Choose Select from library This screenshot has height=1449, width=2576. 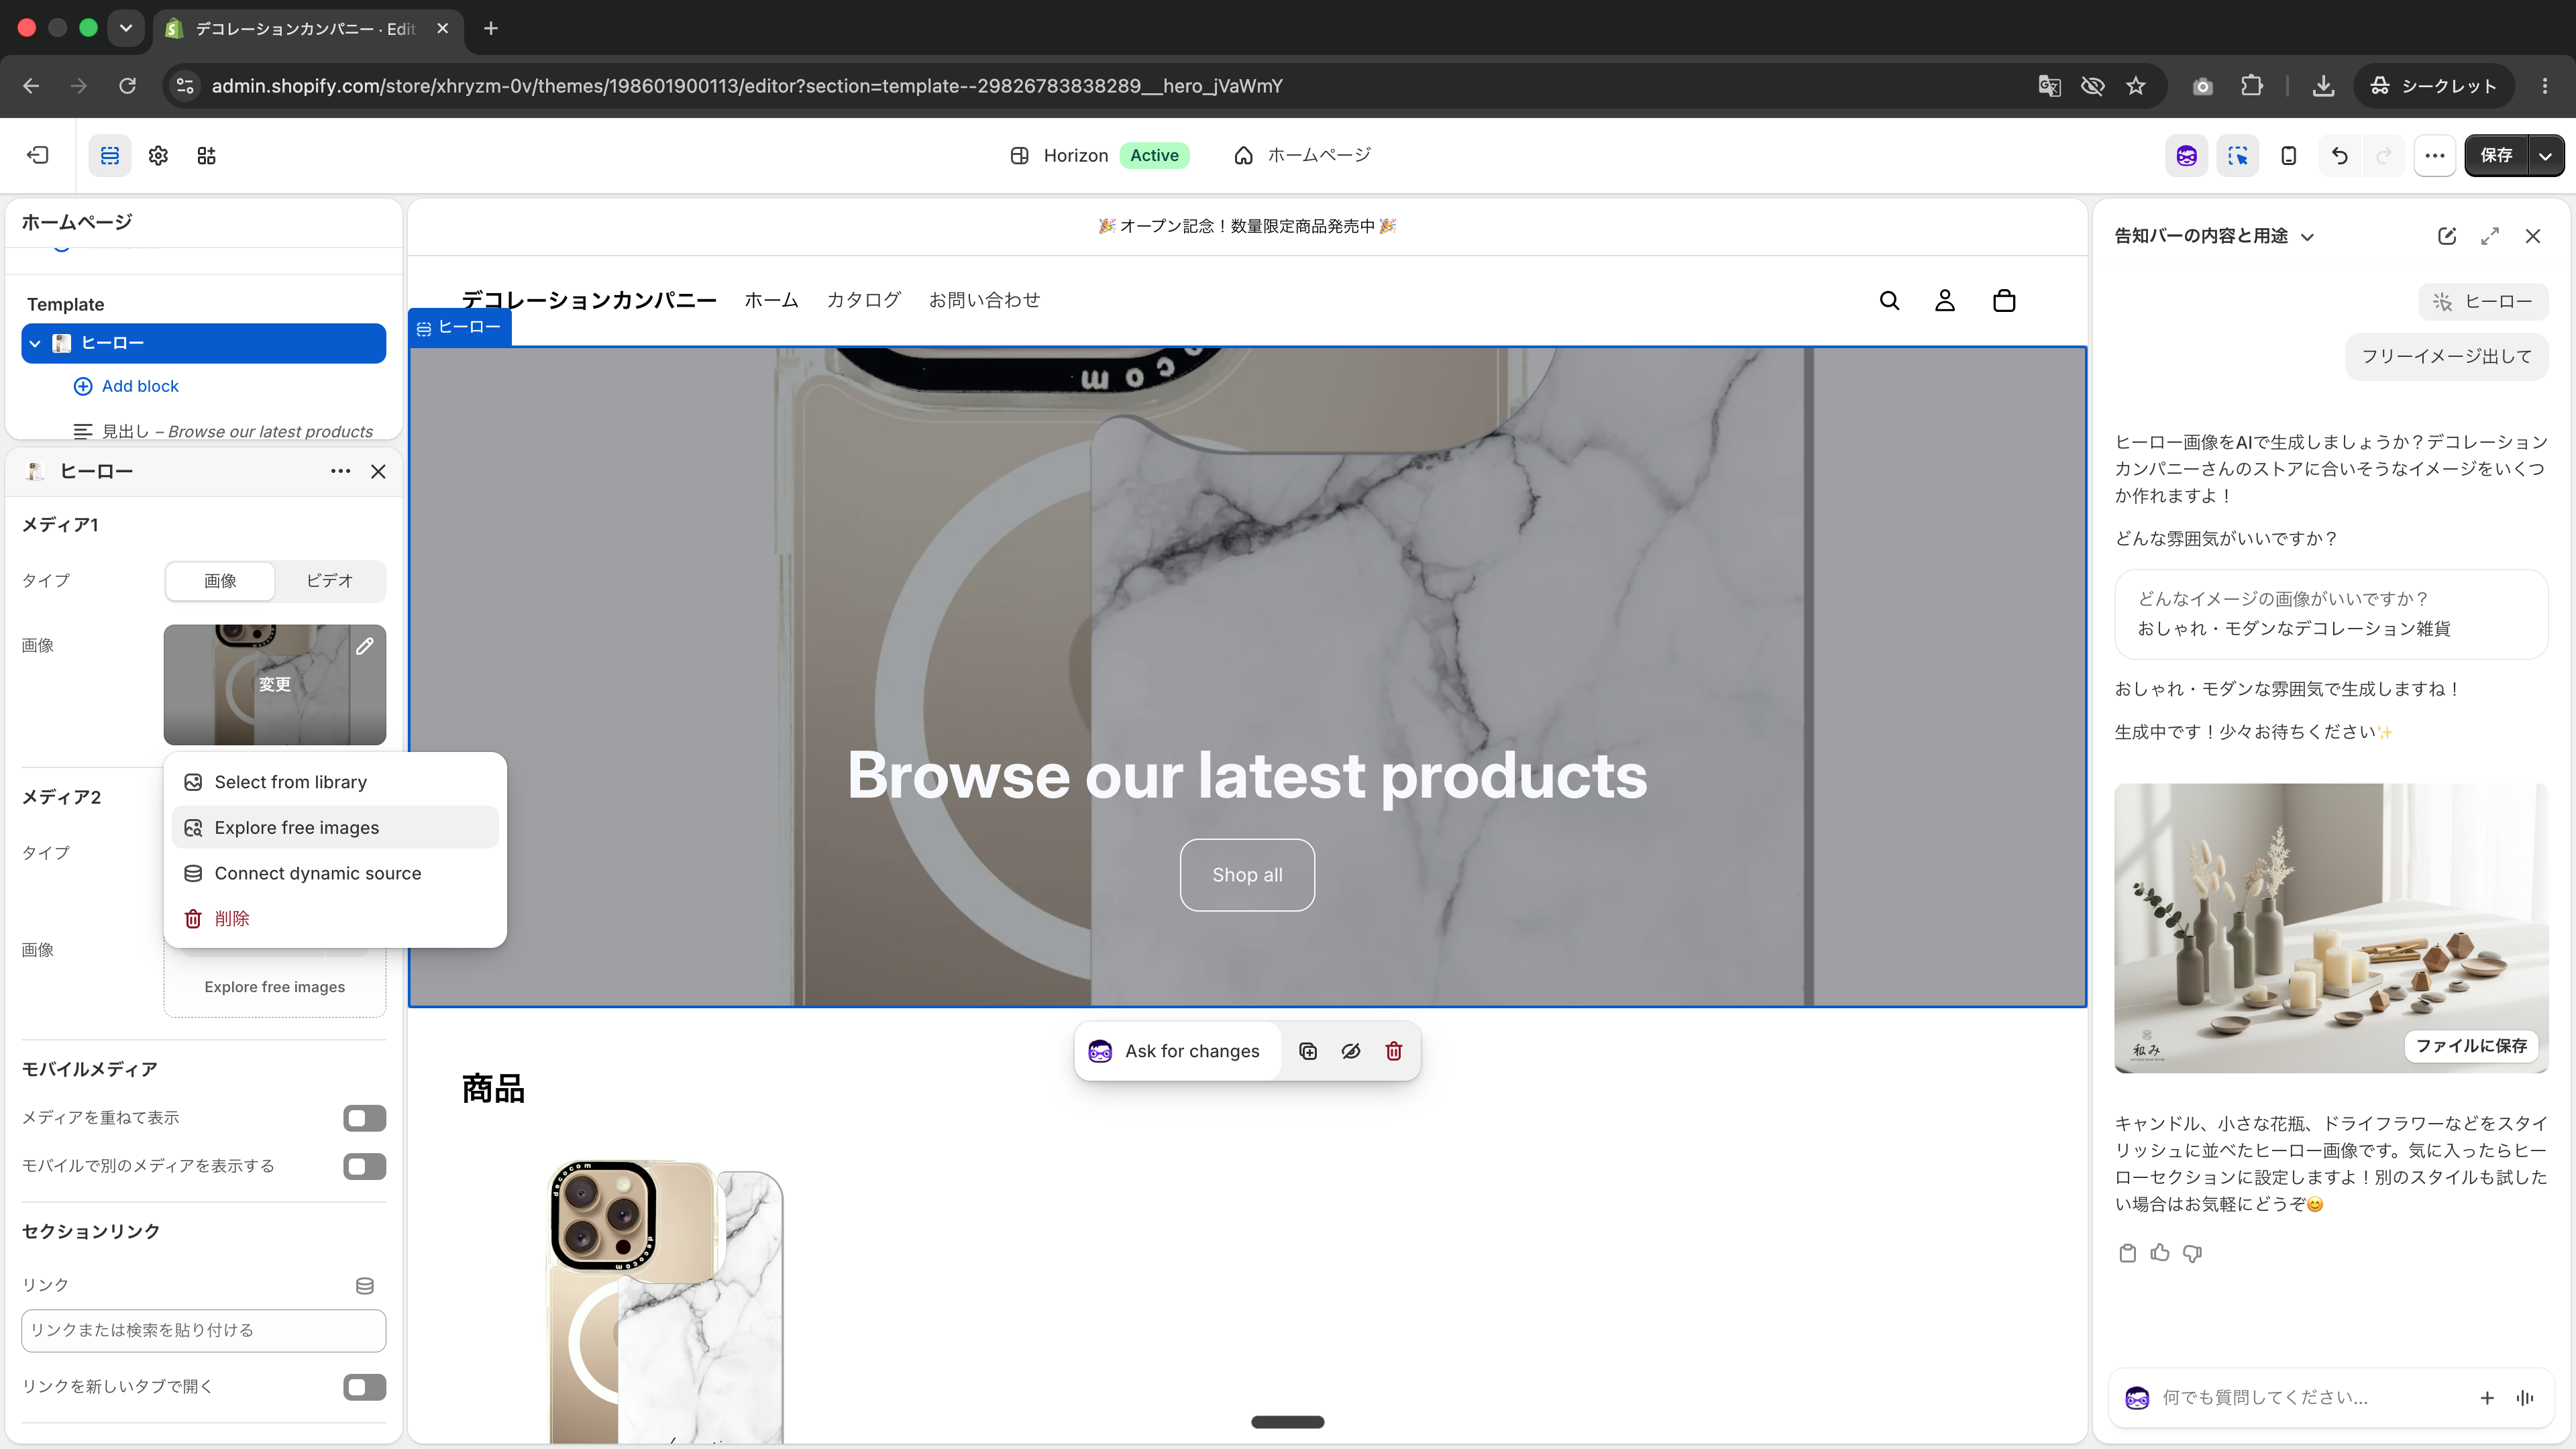coord(335,782)
